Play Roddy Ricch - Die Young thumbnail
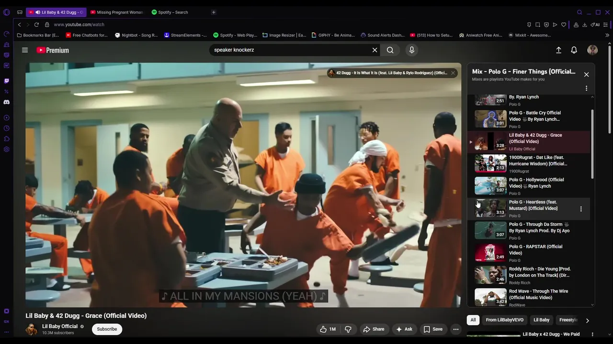The height and width of the screenshot is (344, 613). 490,275
